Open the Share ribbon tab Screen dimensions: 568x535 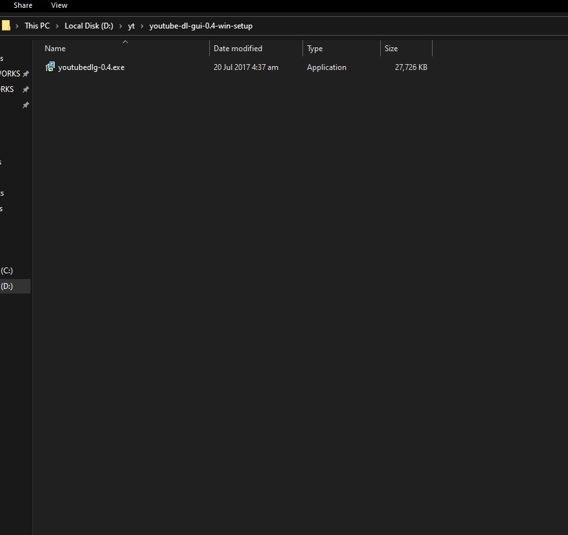point(23,5)
